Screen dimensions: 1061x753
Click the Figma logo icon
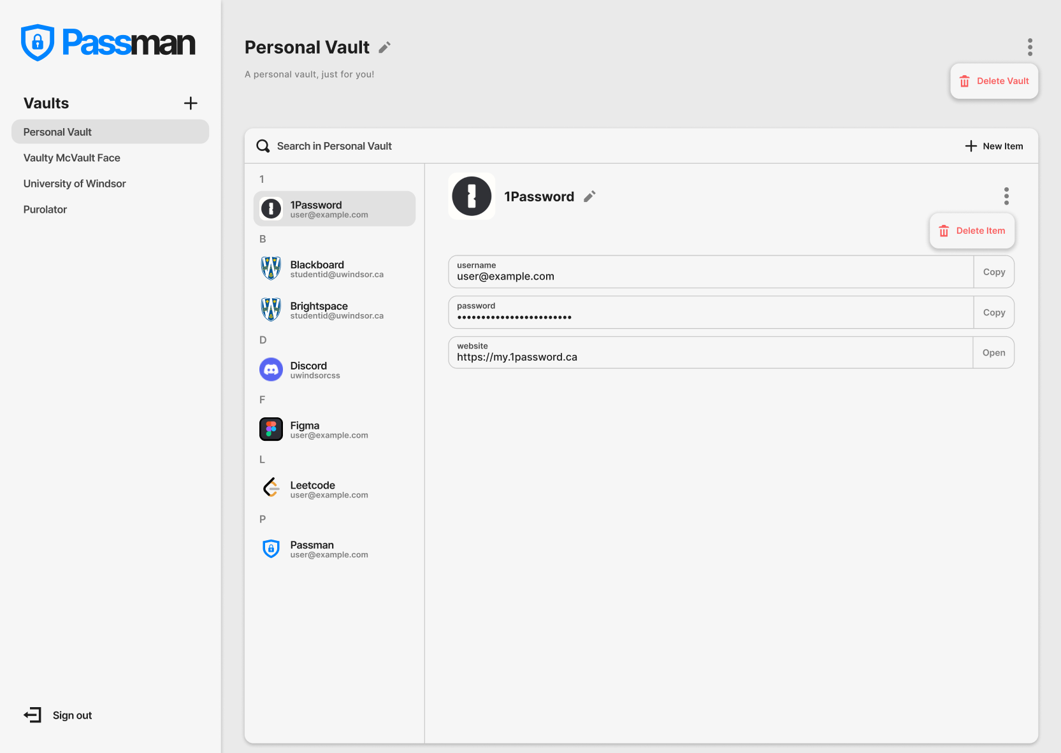(x=271, y=429)
